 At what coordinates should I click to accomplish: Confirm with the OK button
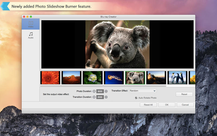pyautogui.click(x=167, y=105)
